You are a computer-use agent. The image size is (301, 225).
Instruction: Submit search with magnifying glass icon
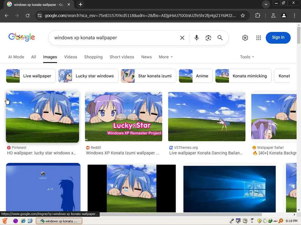(220, 38)
